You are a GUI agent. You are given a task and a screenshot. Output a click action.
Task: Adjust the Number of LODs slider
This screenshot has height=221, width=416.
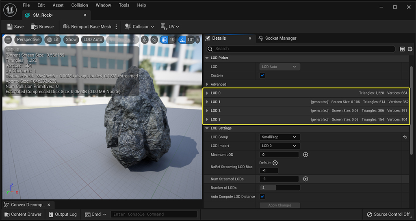pyautogui.click(x=279, y=188)
